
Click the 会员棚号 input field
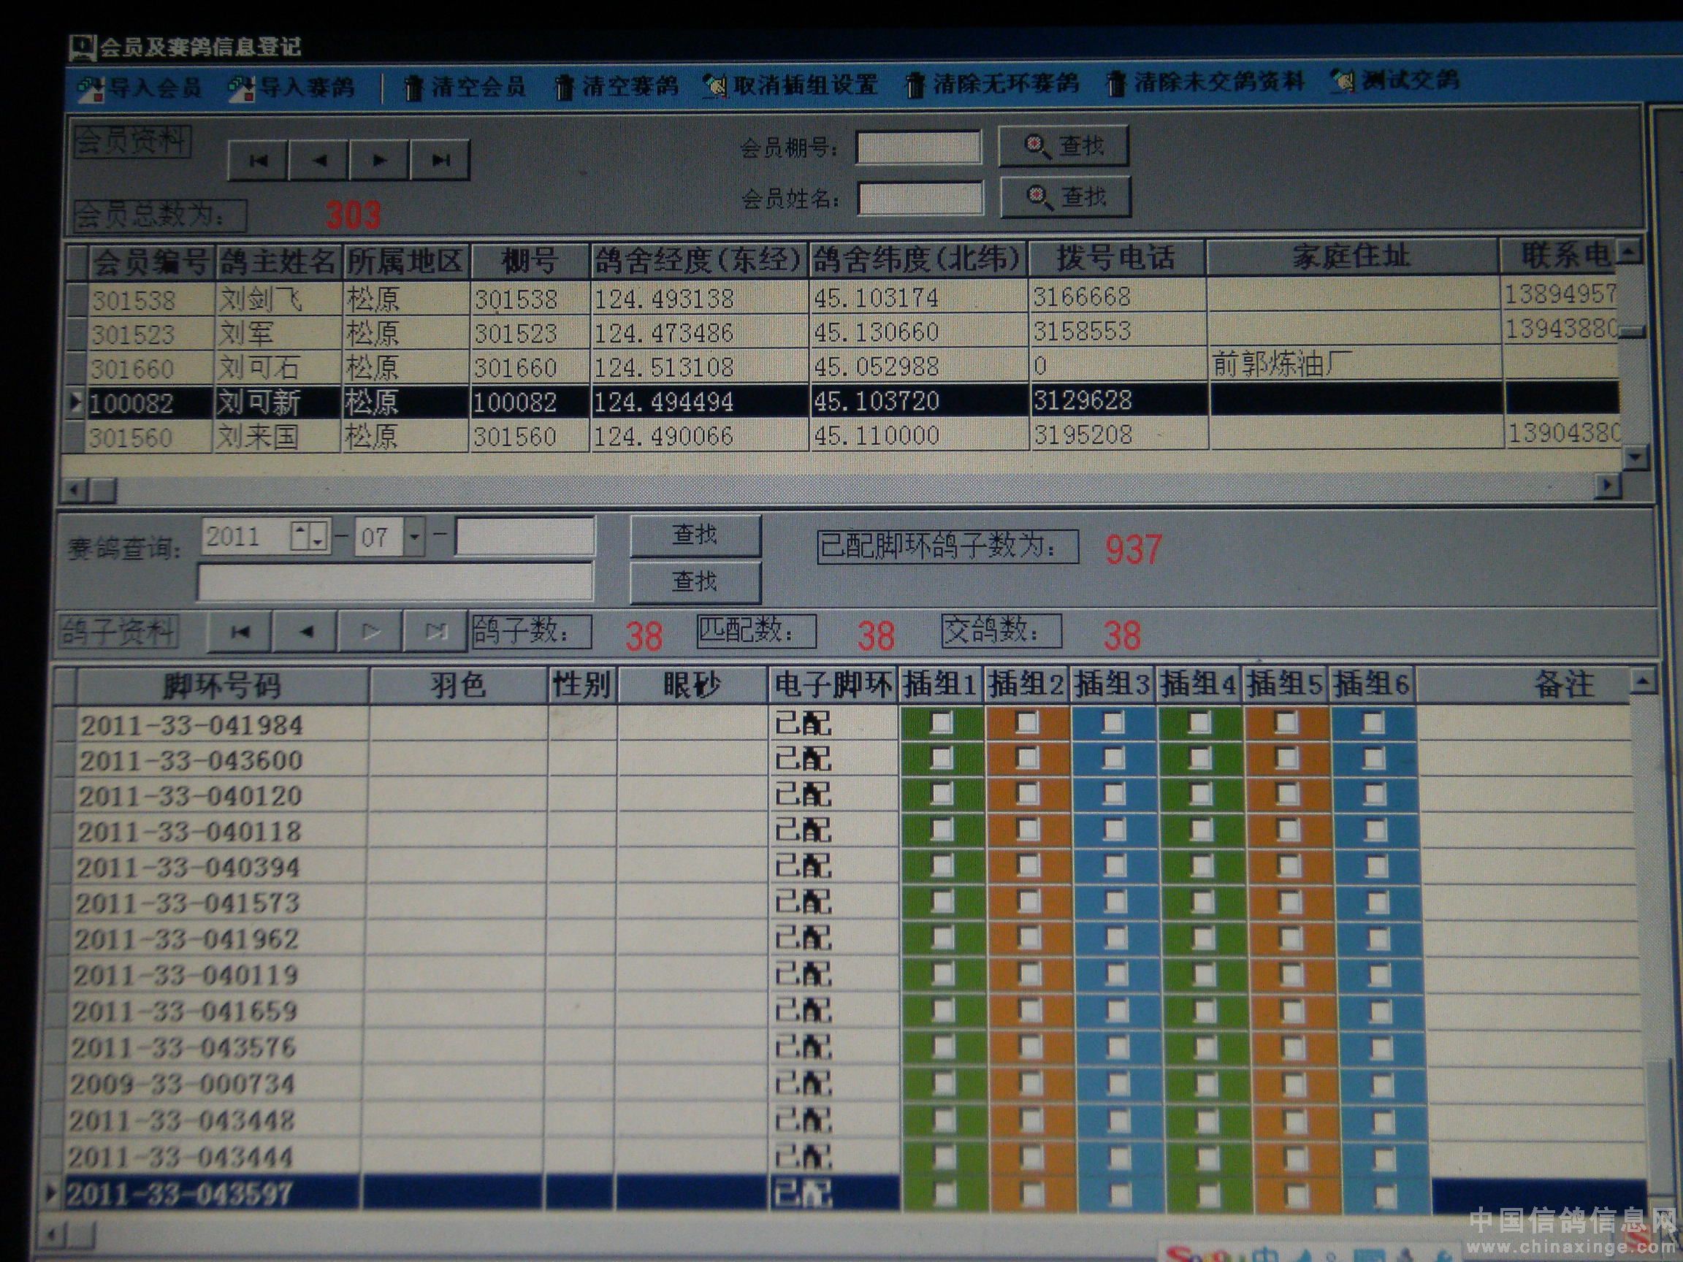(918, 148)
